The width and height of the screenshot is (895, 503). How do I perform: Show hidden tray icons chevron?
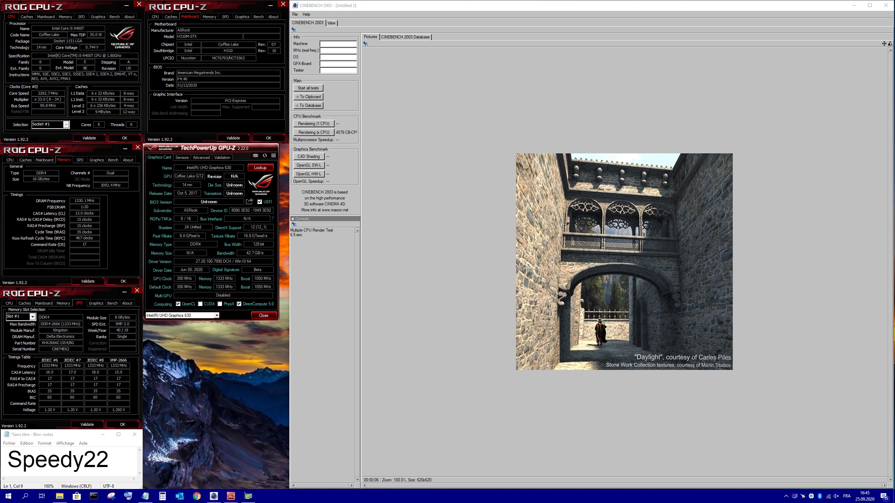(x=786, y=496)
